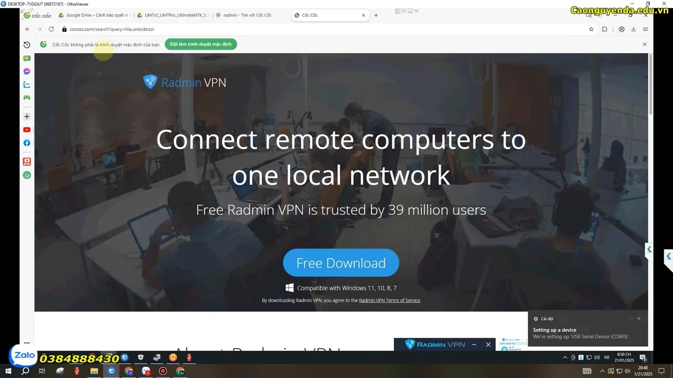Image resolution: width=673 pixels, height=378 pixels.
Task: Open Windows taskbar search
Action: click(25, 371)
